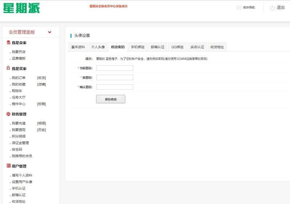Click the 我是买家 lock icon
The width and height of the screenshot is (290, 204).
coord(8,68)
